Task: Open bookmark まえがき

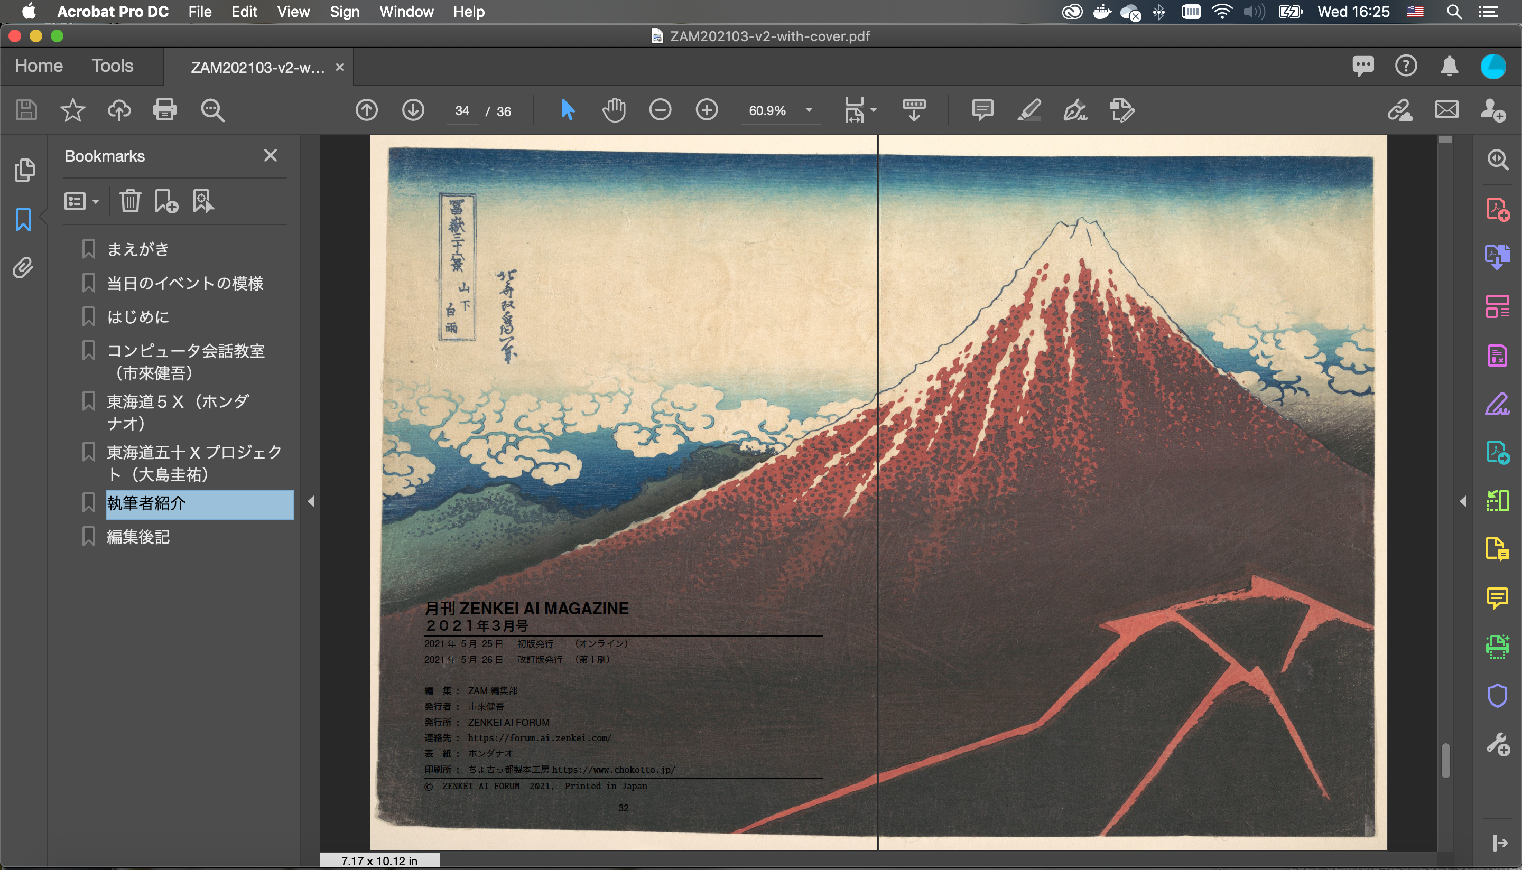Action: [x=137, y=249]
